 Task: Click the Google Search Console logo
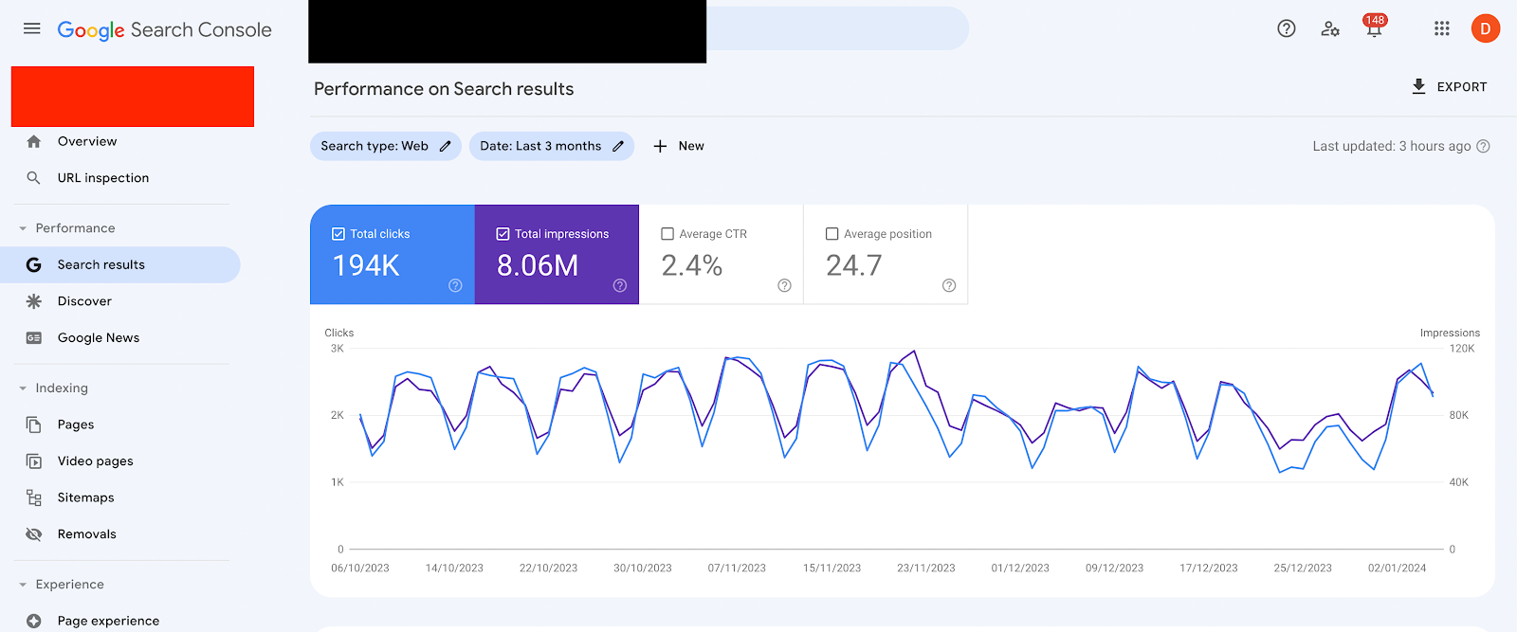coord(164,30)
